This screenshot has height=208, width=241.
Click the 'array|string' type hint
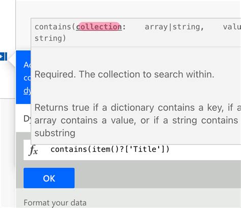click(174, 27)
